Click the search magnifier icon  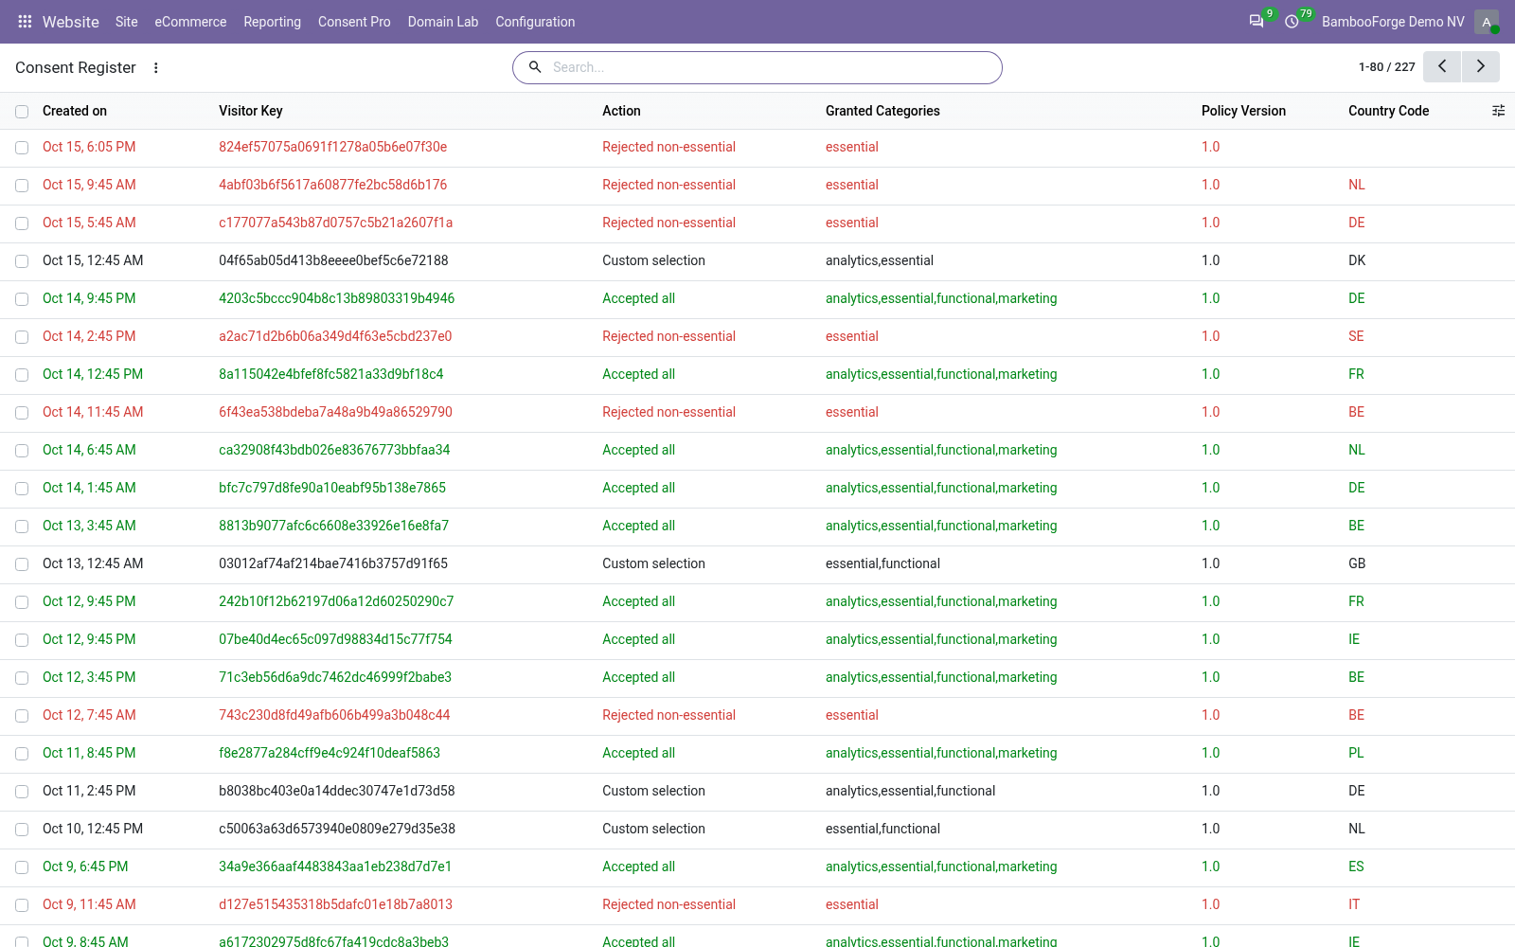(535, 67)
